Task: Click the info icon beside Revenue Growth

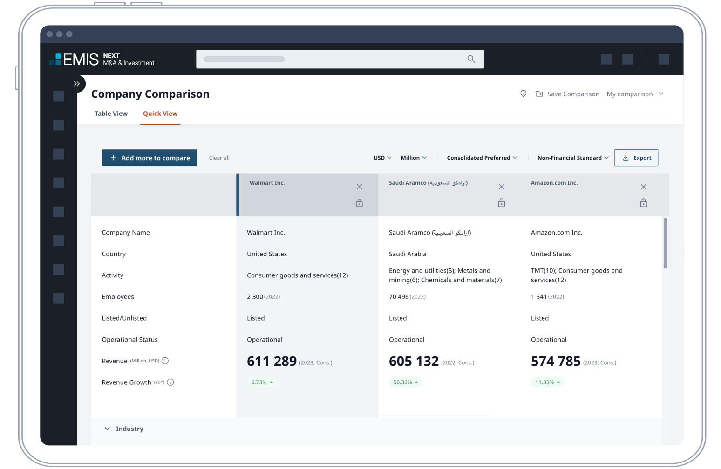Action: pyautogui.click(x=170, y=382)
